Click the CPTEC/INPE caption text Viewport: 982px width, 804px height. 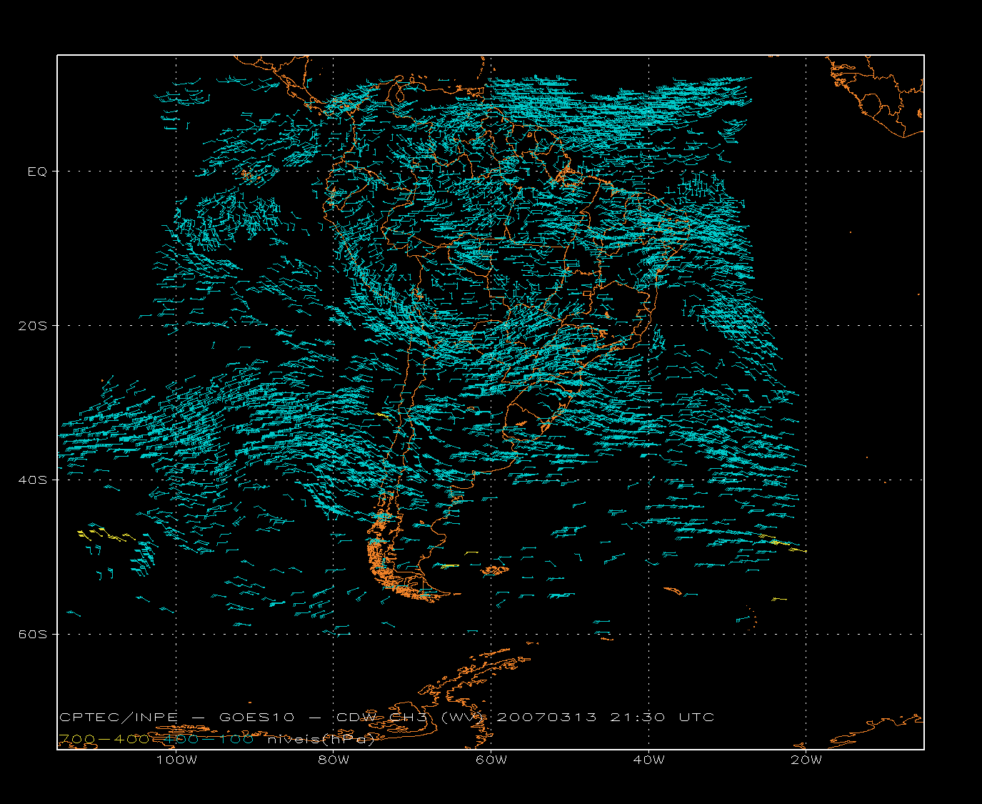119,718
